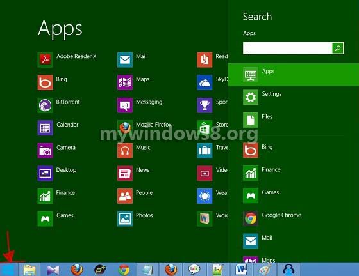Image resolution: width=359 pixels, height=276 pixels.
Task: Focus the Search text box
Action: pyautogui.click(x=288, y=48)
